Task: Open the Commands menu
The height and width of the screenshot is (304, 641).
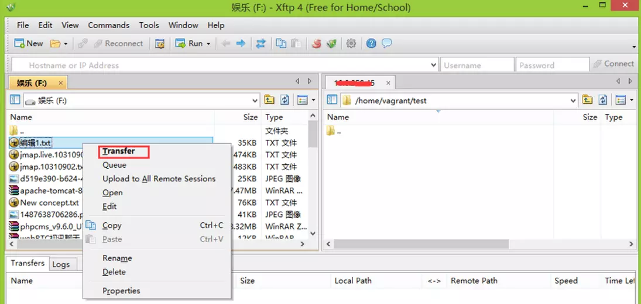Action: coord(108,25)
